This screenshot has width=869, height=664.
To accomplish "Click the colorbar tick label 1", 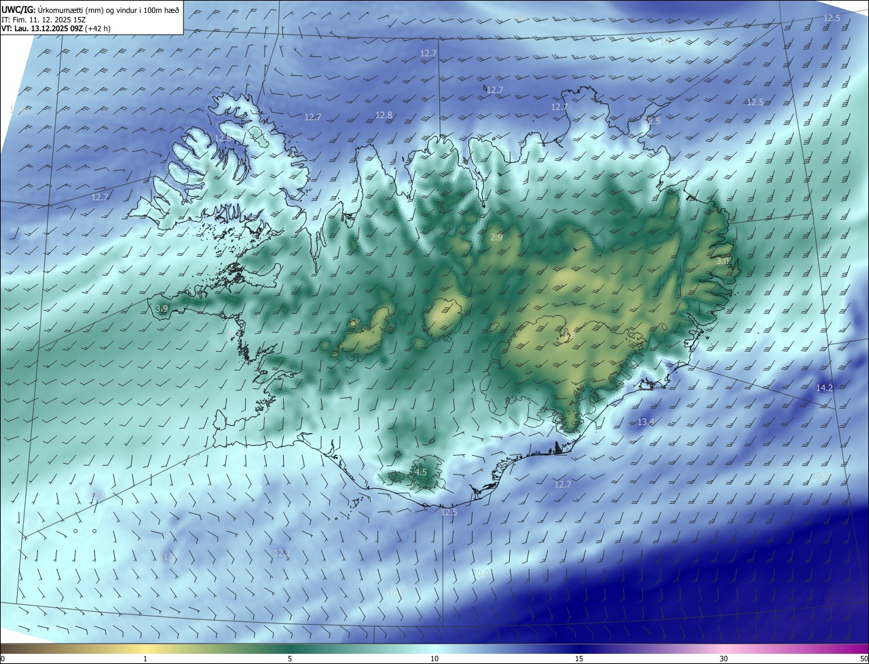I will pyautogui.click(x=145, y=659).
